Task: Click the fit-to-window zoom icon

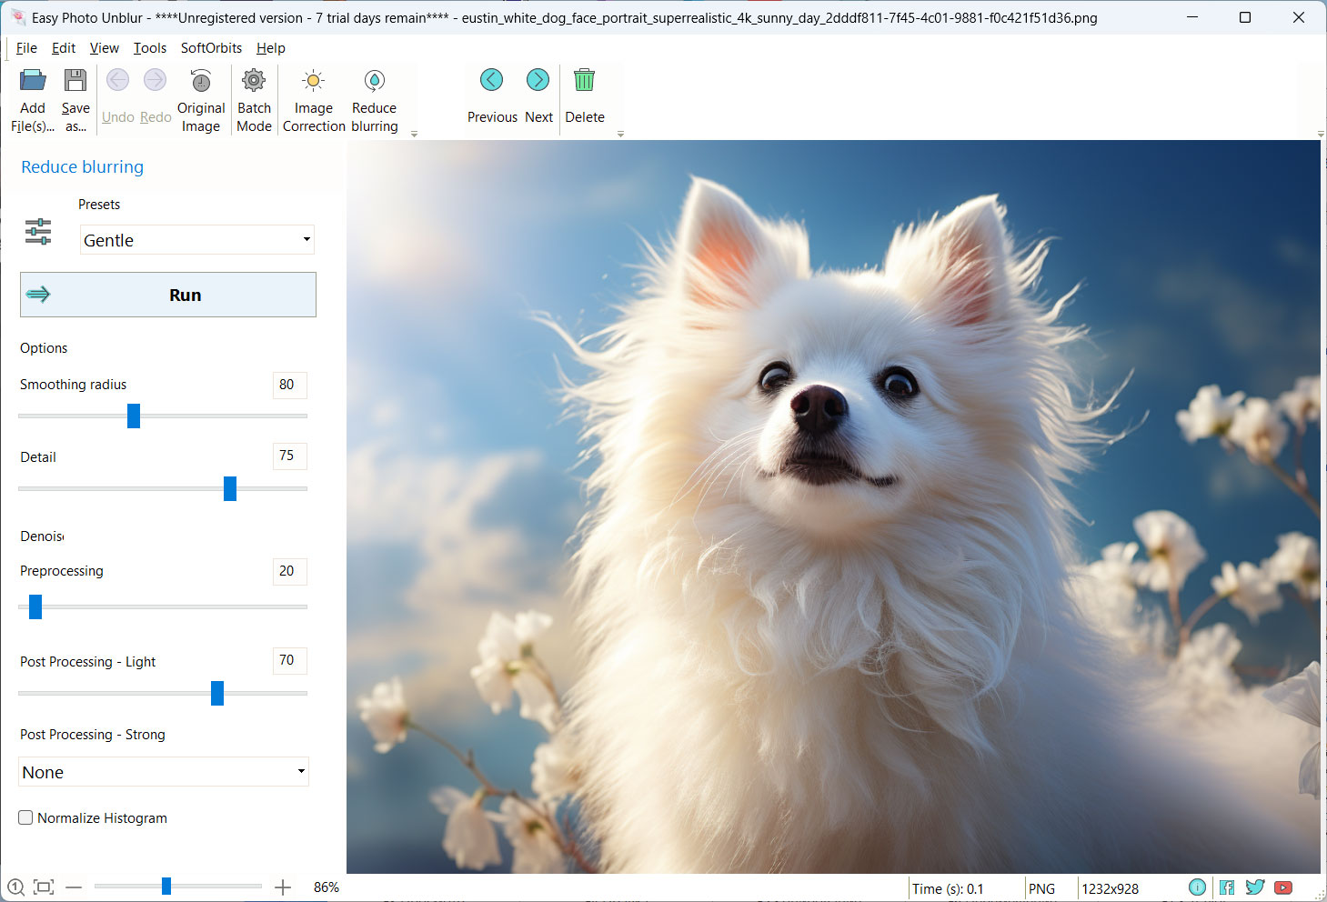Action: tap(44, 887)
